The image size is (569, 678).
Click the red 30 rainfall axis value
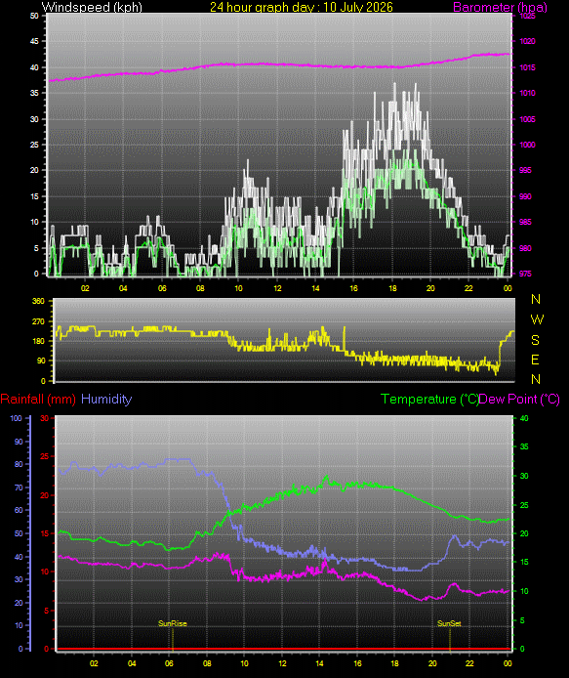coord(45,418)
